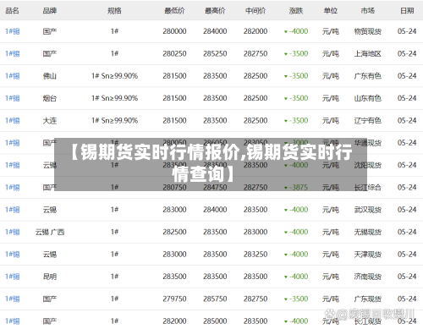Click the 规格 column header
423x329 pixels.
[x=114, y=11]
